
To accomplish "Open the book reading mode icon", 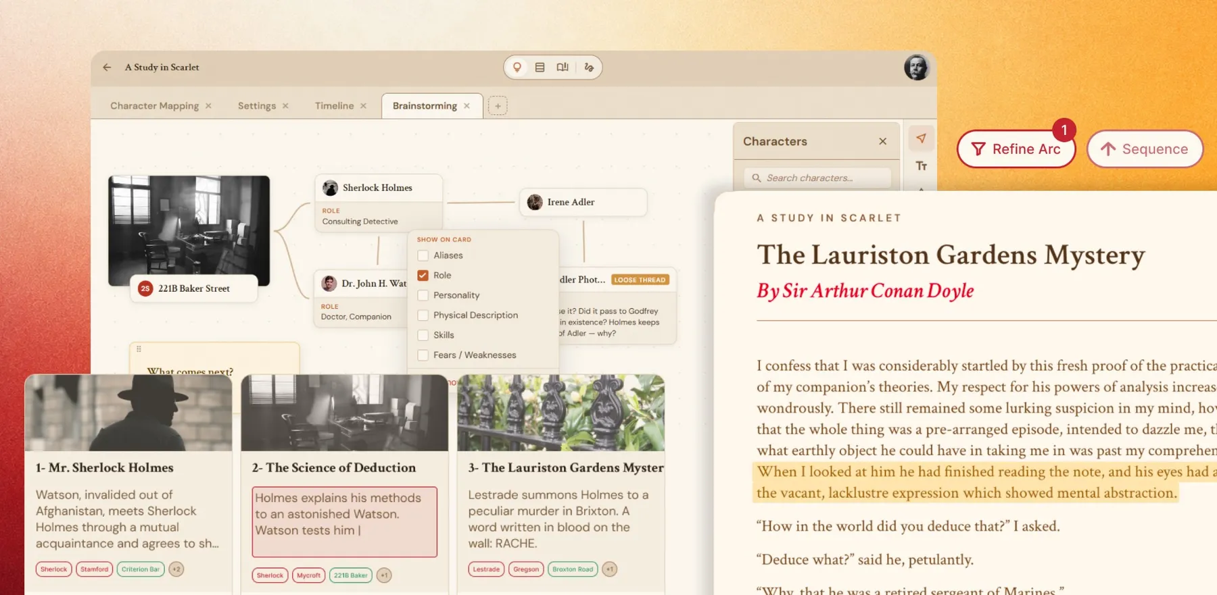I will click(563, 68).
